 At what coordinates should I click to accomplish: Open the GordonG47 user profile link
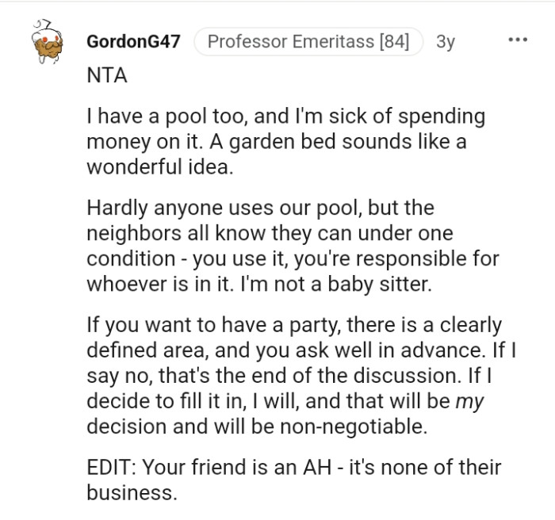pyautogui.click(x=133, y=42)
